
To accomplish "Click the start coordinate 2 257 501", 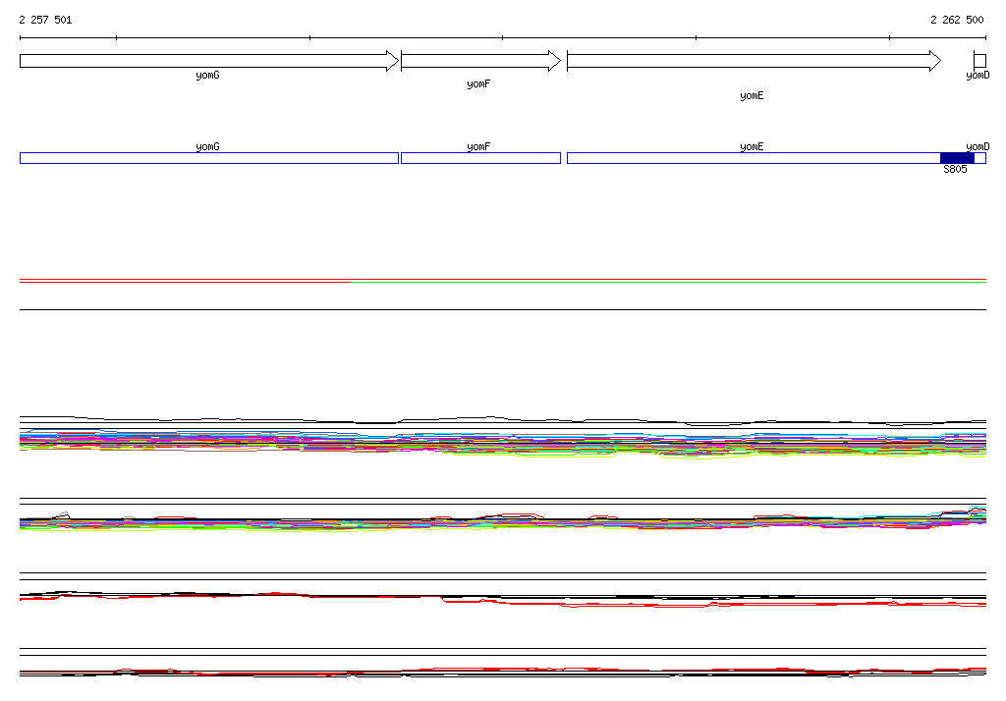I will coord(45,20).
